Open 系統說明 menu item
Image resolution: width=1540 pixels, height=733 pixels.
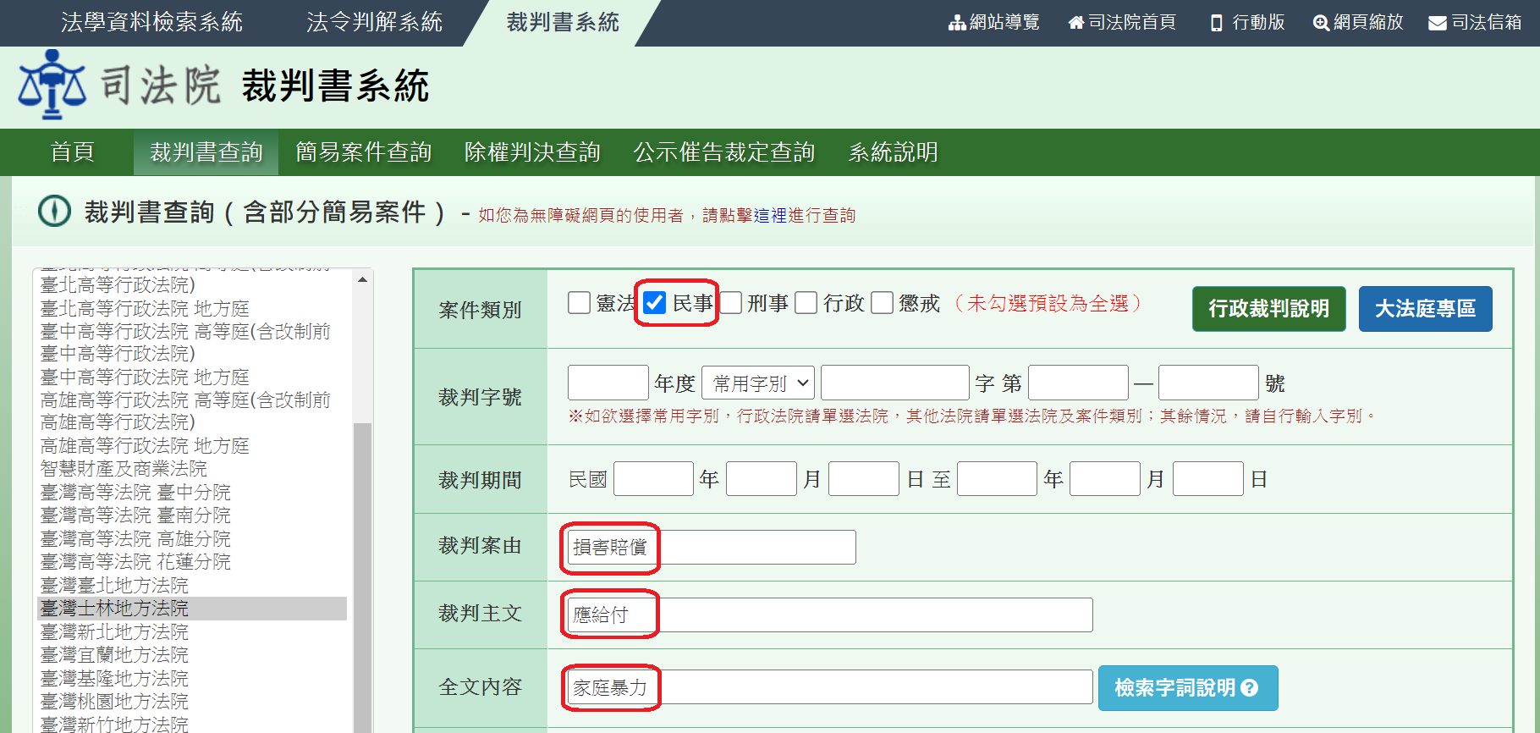[894, 152]
